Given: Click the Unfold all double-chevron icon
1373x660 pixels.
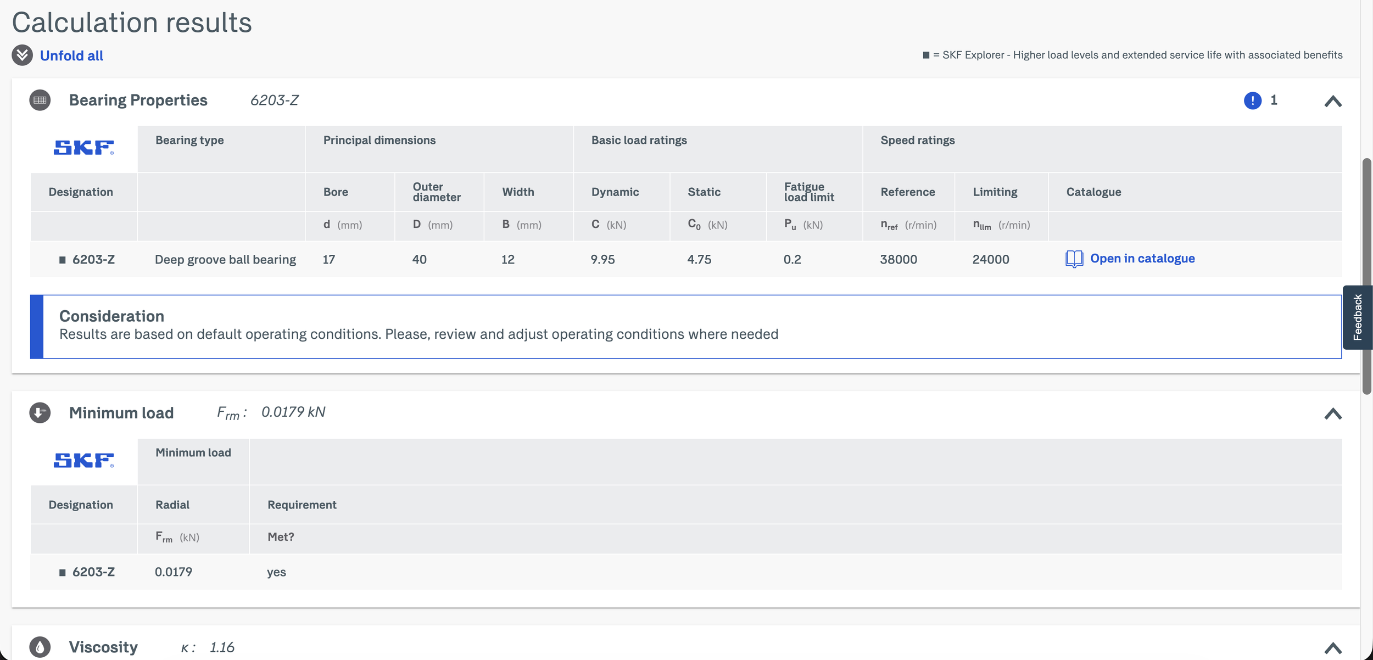Looking at the screenshot, I should click(x=22, y=55).
